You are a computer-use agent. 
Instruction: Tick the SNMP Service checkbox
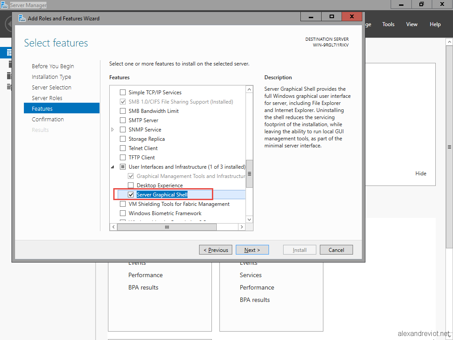coord(123,130)
